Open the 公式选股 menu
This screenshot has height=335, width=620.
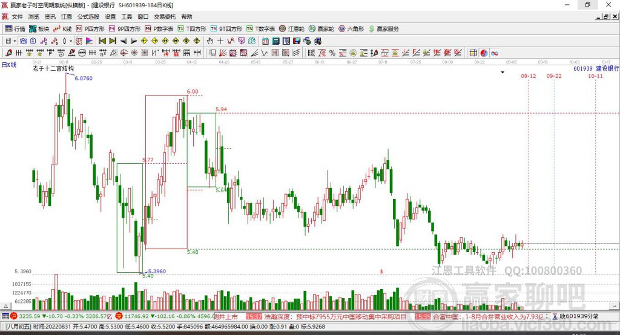click(x=88, y=16)
